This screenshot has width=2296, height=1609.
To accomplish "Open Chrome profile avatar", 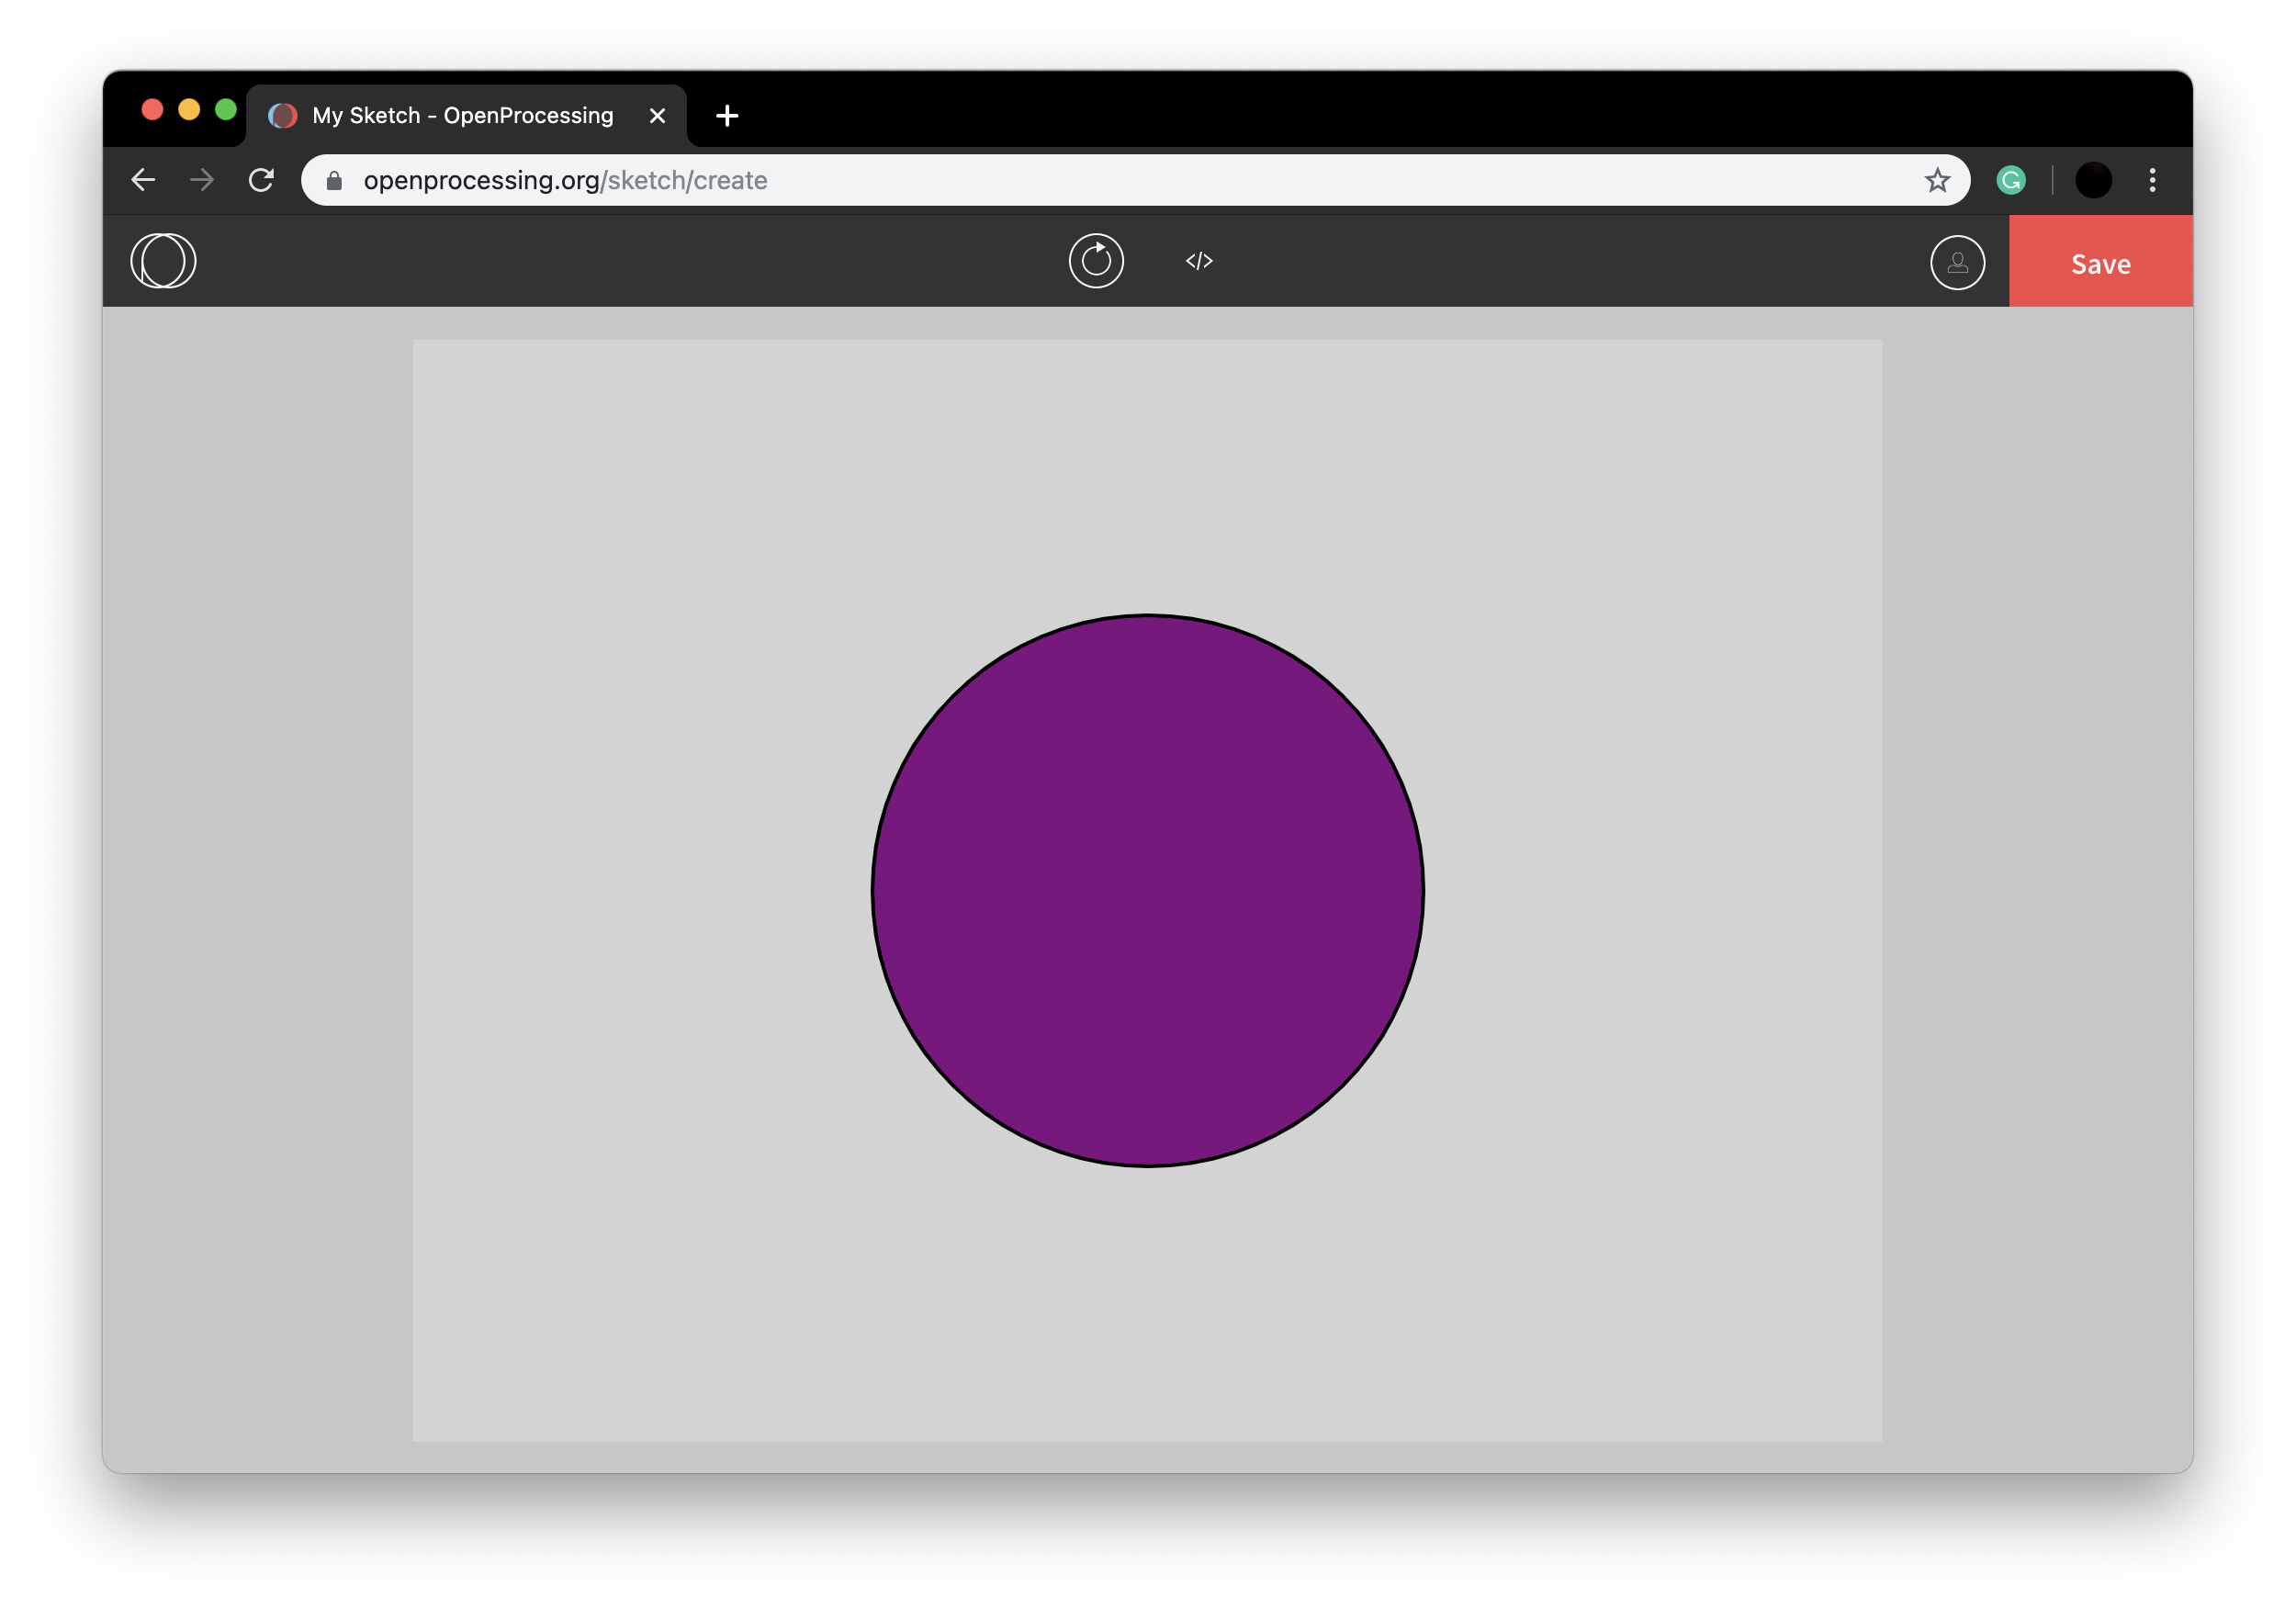I will tap(2093, 180).
